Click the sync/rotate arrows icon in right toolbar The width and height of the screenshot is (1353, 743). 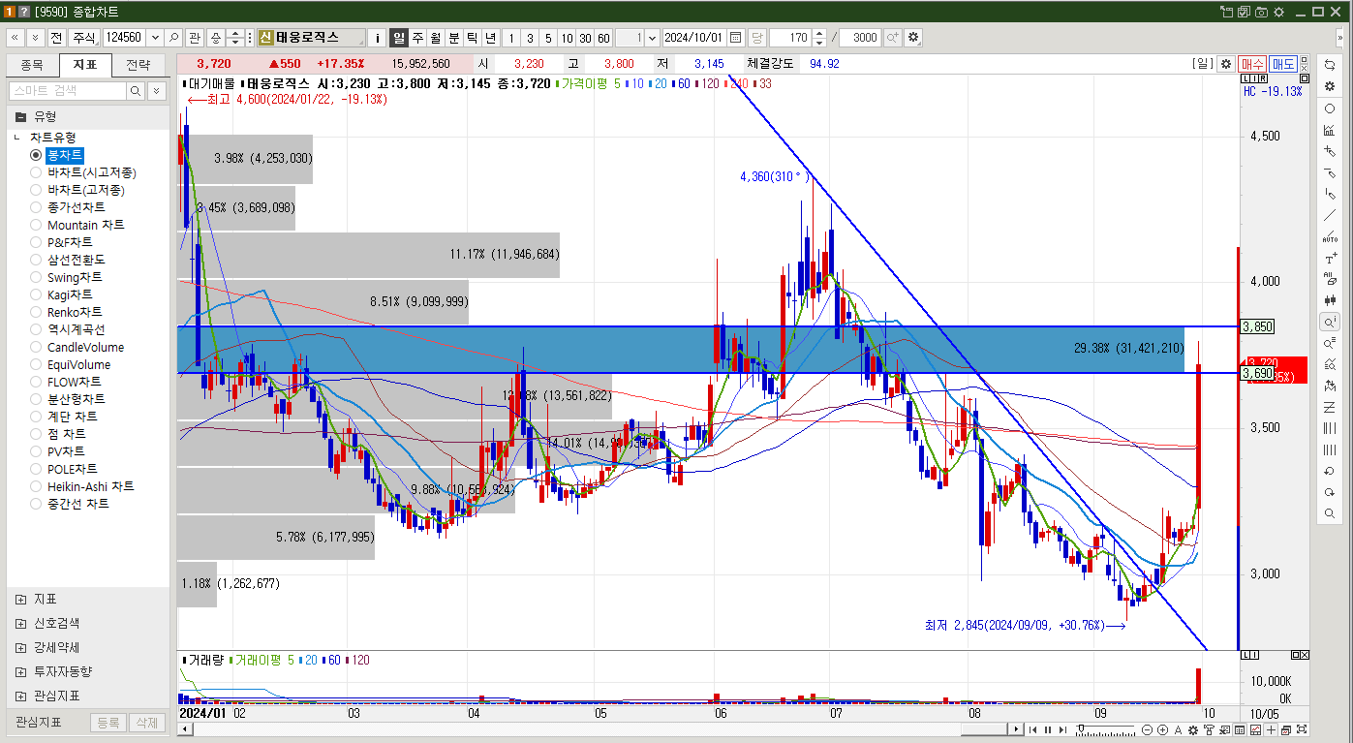1330,65
